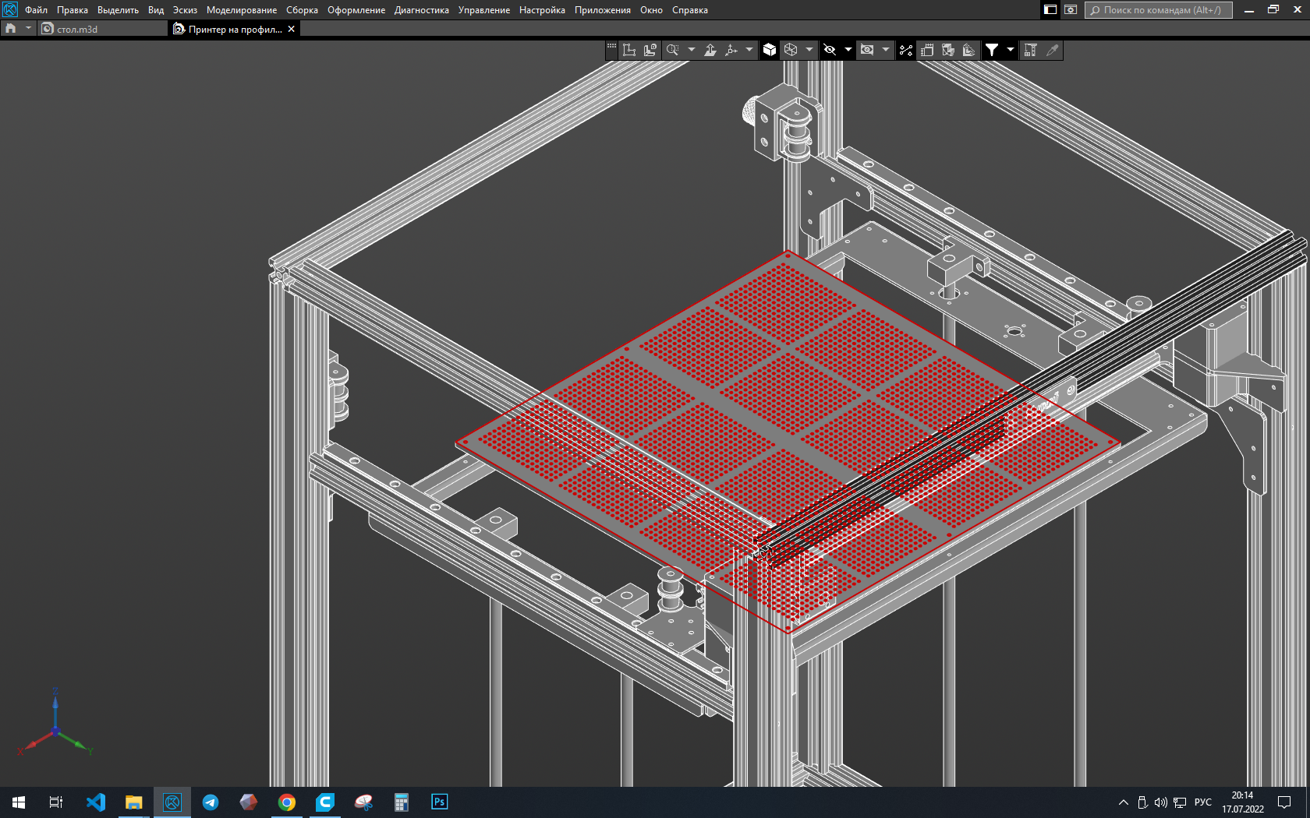Open the Моделирование menu
The height and width of the screenshot is (818, 1310).
242,10
